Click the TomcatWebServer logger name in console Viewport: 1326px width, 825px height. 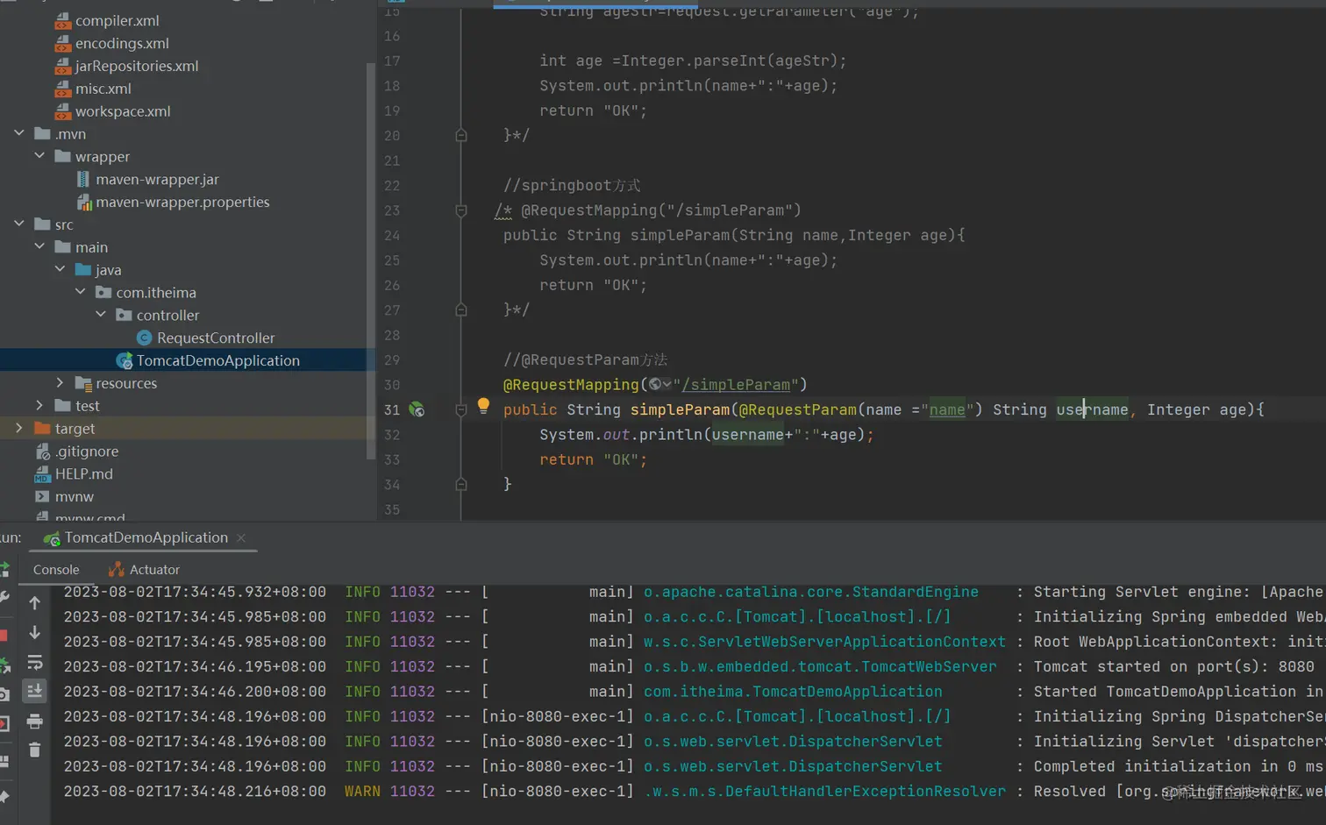click(x=820, y=666)
